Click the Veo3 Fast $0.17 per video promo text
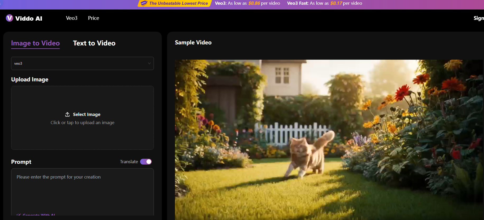The image size is (484, 220). tap(325, 3)
